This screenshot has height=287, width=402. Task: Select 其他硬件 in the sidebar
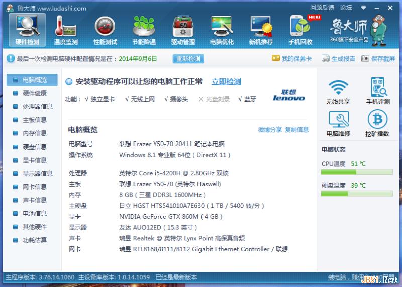tap(32, 227)
